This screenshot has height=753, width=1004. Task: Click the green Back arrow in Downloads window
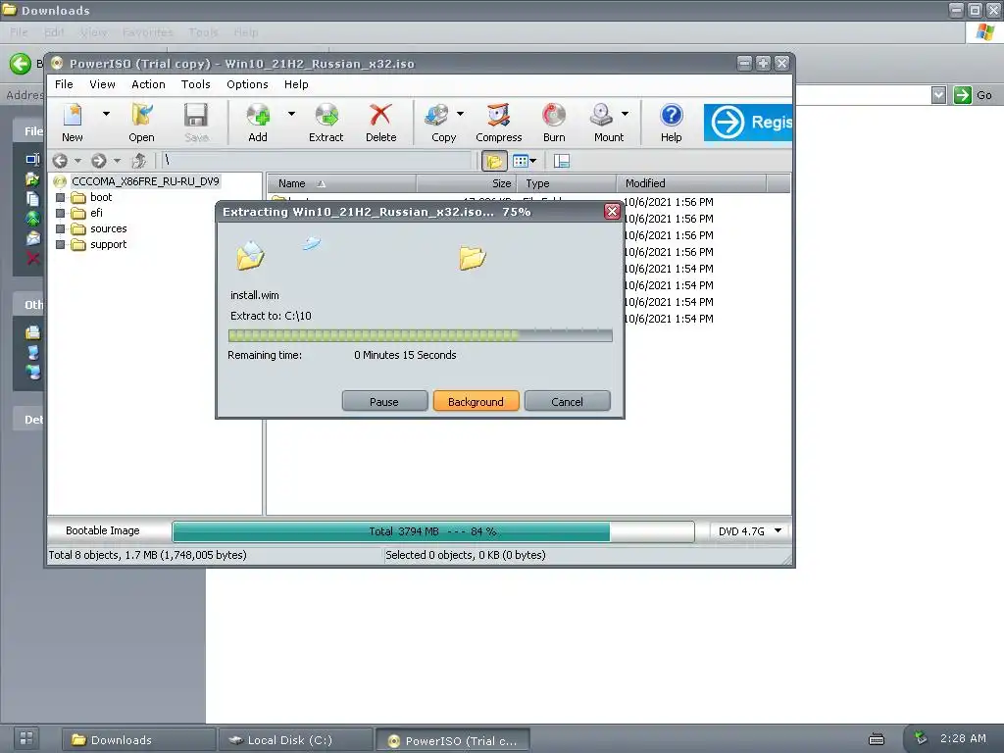(20, 64)
